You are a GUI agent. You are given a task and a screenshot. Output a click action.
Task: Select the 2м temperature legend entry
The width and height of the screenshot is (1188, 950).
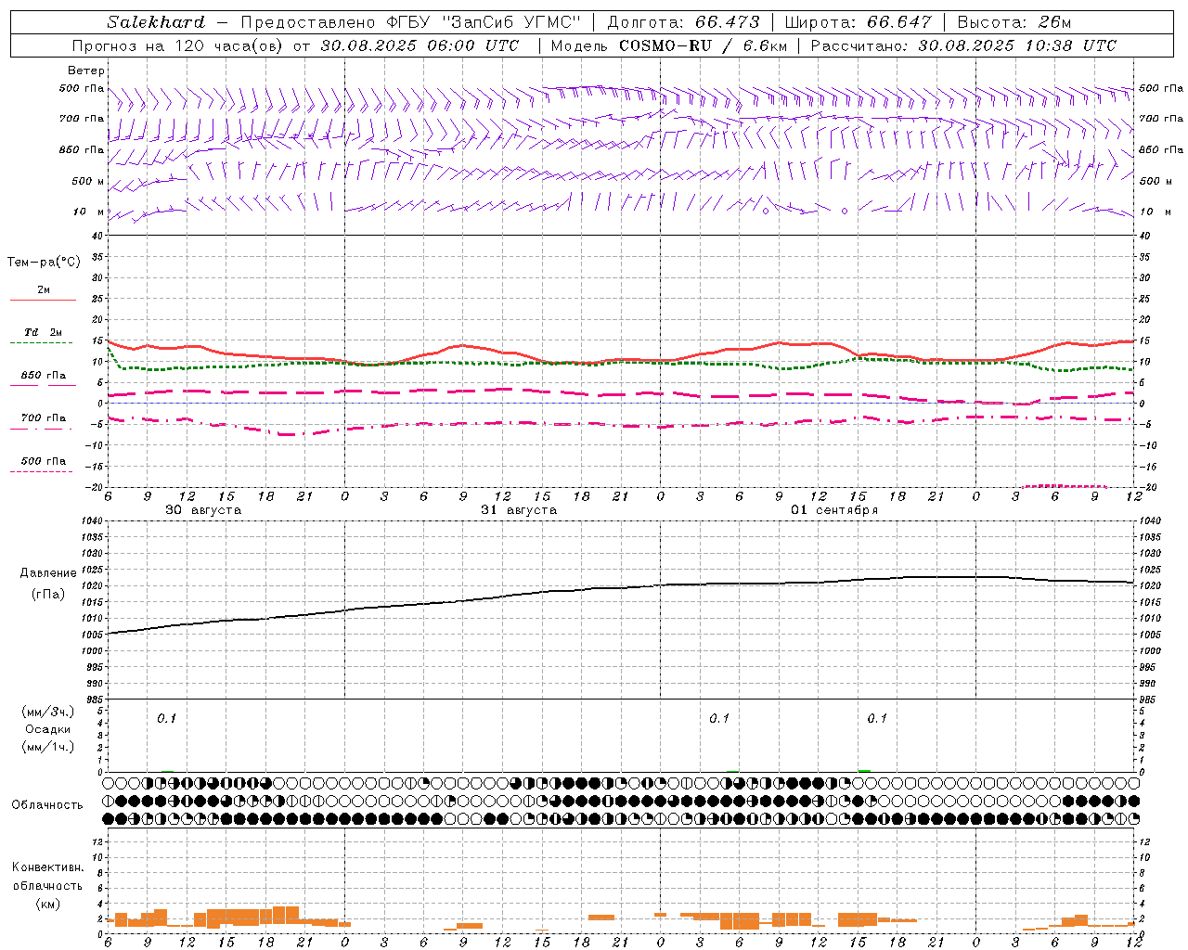(44, 290)
